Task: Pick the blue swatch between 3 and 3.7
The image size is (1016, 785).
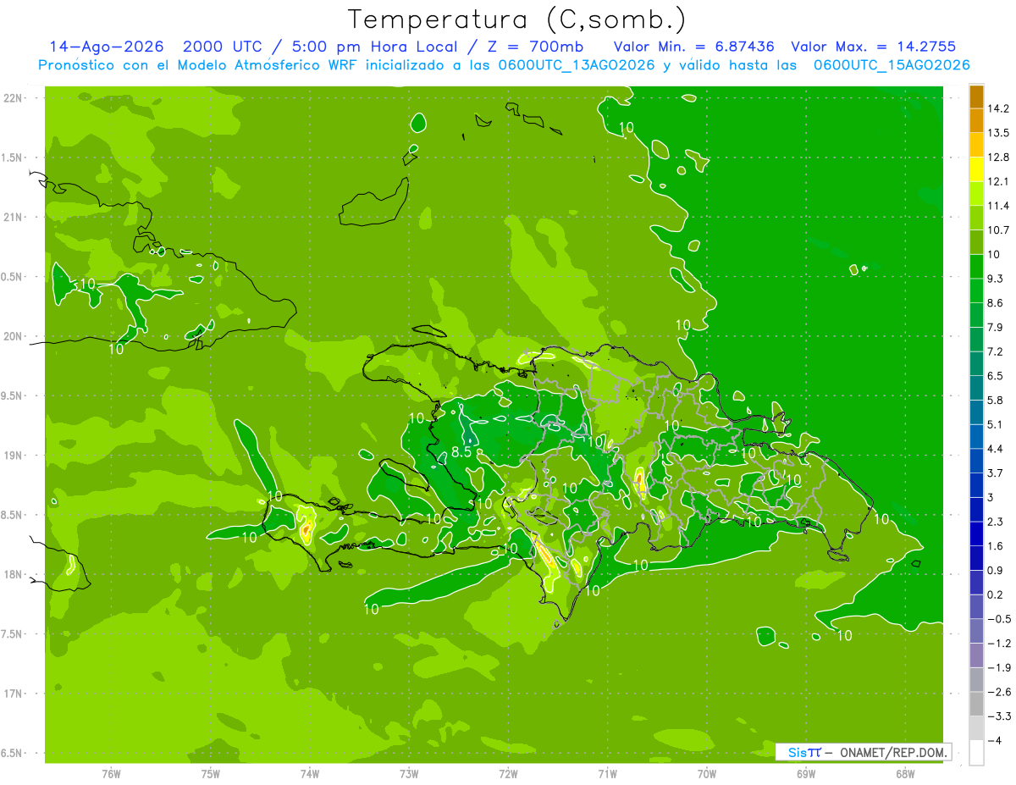Action: coord(976,485)
